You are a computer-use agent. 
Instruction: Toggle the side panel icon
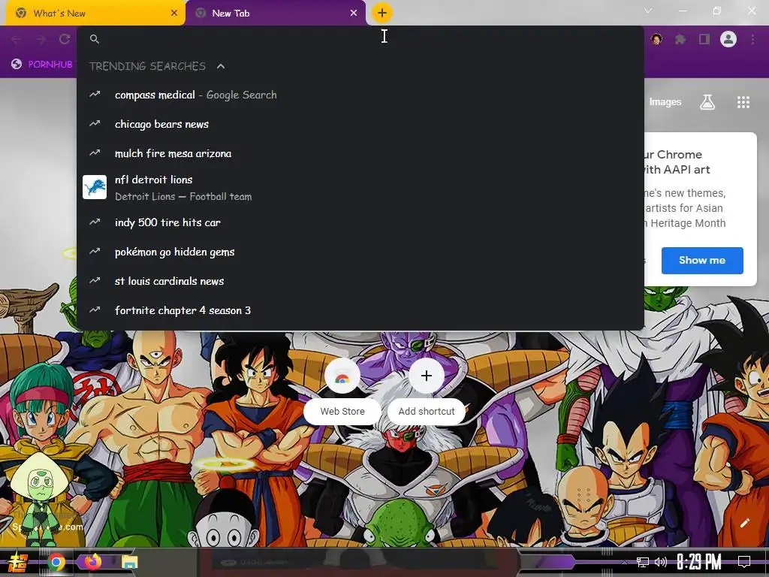point(704,39)
